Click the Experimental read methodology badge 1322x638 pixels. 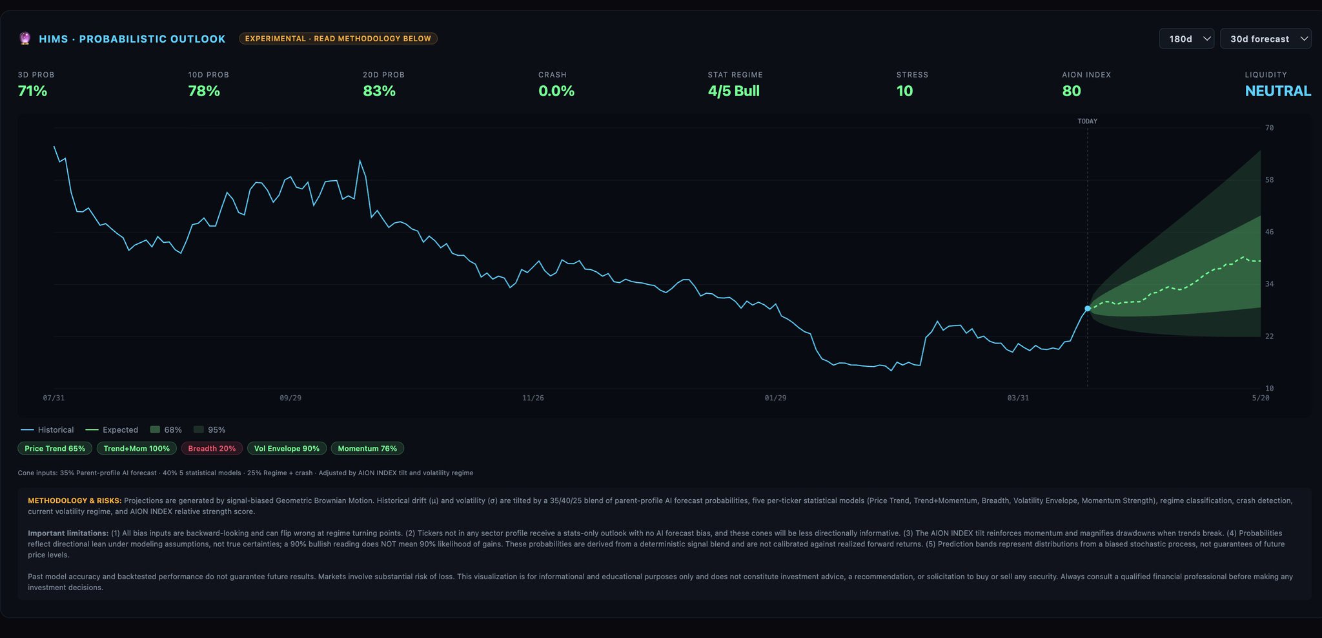[338, 39]
